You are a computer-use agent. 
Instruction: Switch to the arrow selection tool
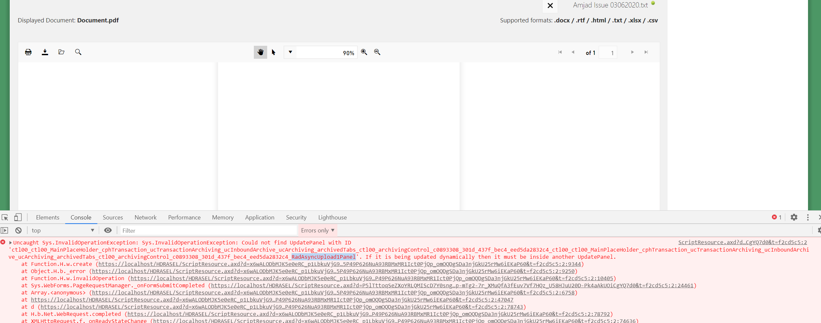tap(274, 52)
